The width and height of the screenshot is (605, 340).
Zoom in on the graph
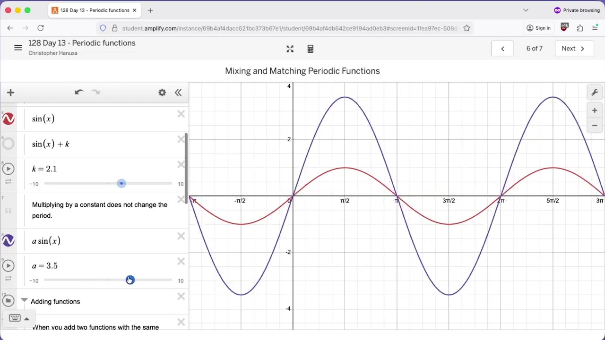595,110
